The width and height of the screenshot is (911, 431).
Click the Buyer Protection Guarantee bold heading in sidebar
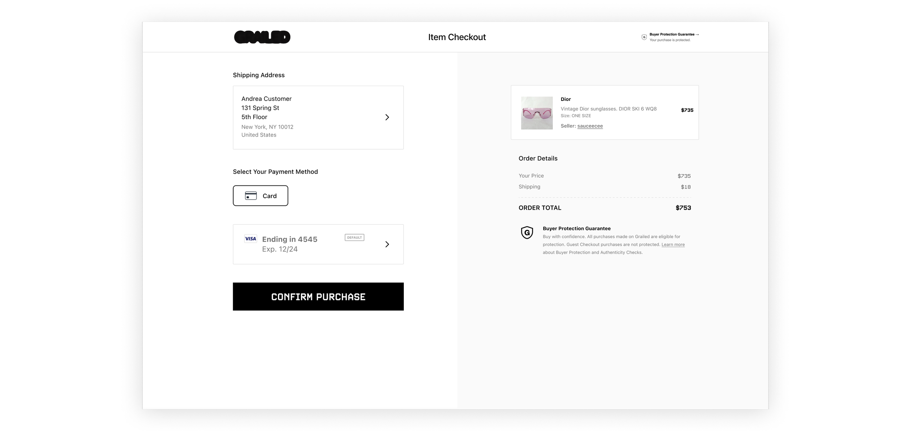tap(576, 228)
